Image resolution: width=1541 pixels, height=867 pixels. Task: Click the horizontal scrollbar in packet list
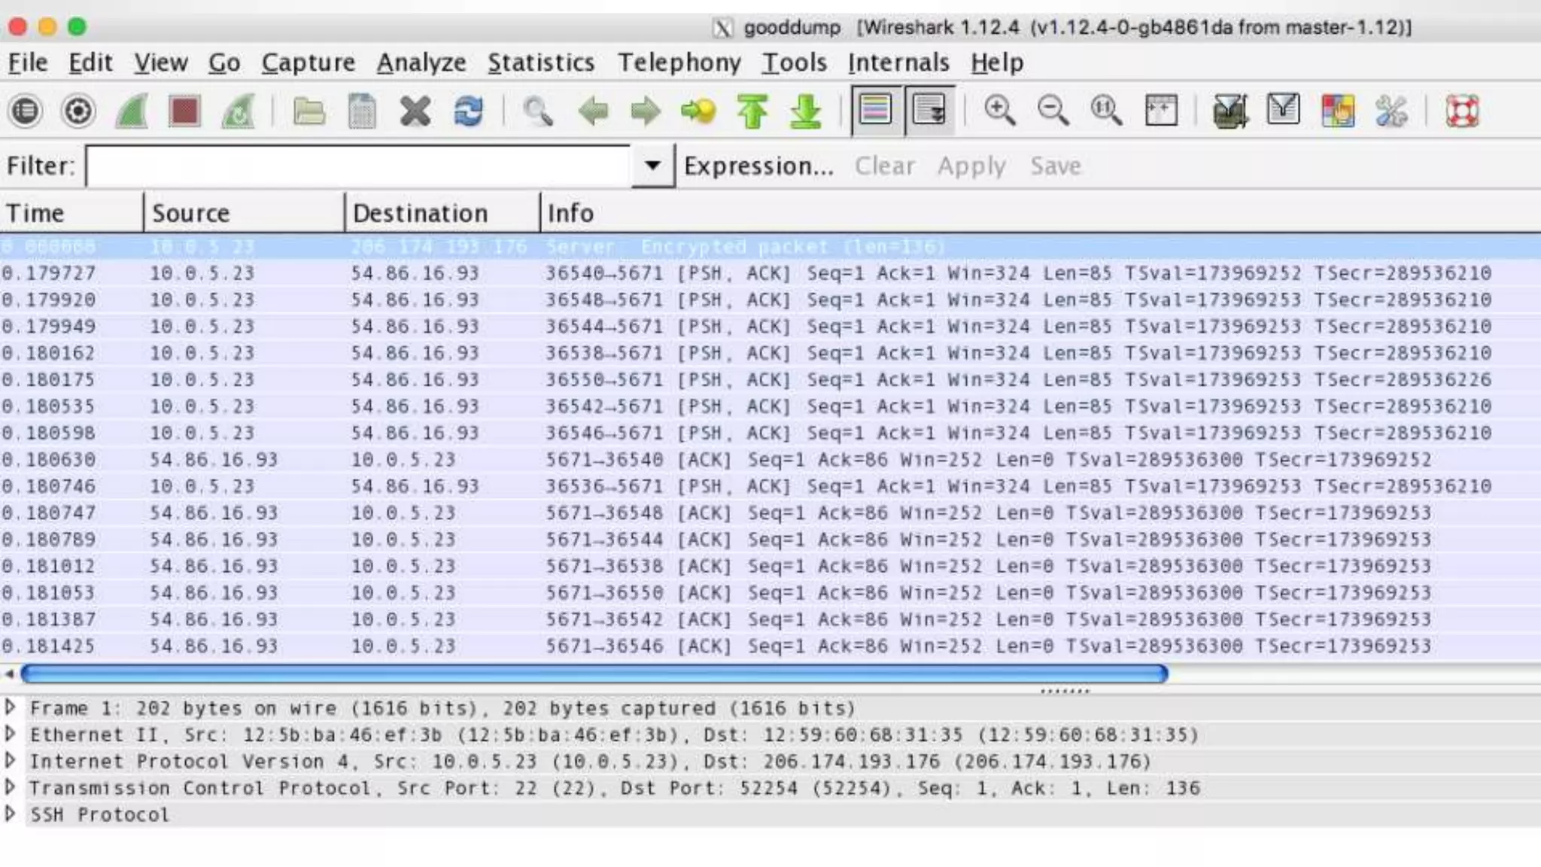tap(594, 674)
